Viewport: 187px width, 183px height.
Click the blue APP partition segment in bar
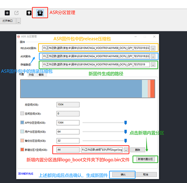click(x=81, y=89)
